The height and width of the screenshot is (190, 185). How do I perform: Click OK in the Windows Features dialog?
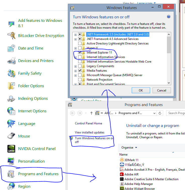coord(141,90)
